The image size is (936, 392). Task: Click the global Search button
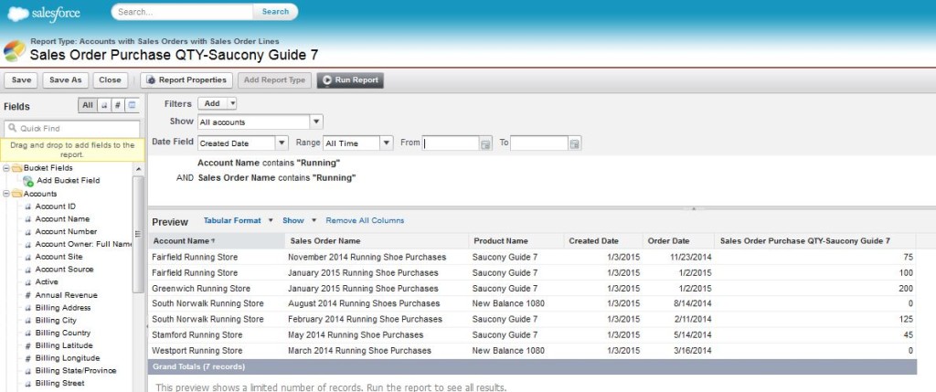(x=275, y=11)
